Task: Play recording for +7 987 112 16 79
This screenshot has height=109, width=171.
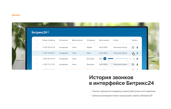Action: point(133,65)
